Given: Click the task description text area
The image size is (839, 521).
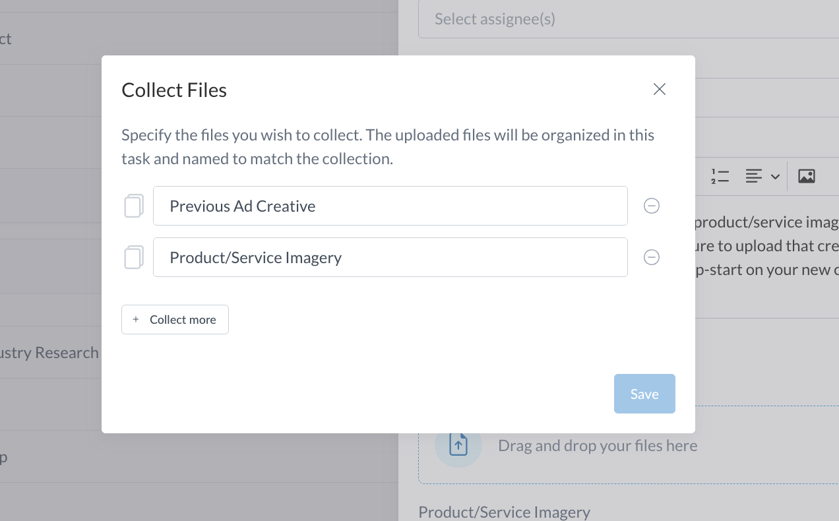Looking at the screenshot, I should click(x=765, y=246).
